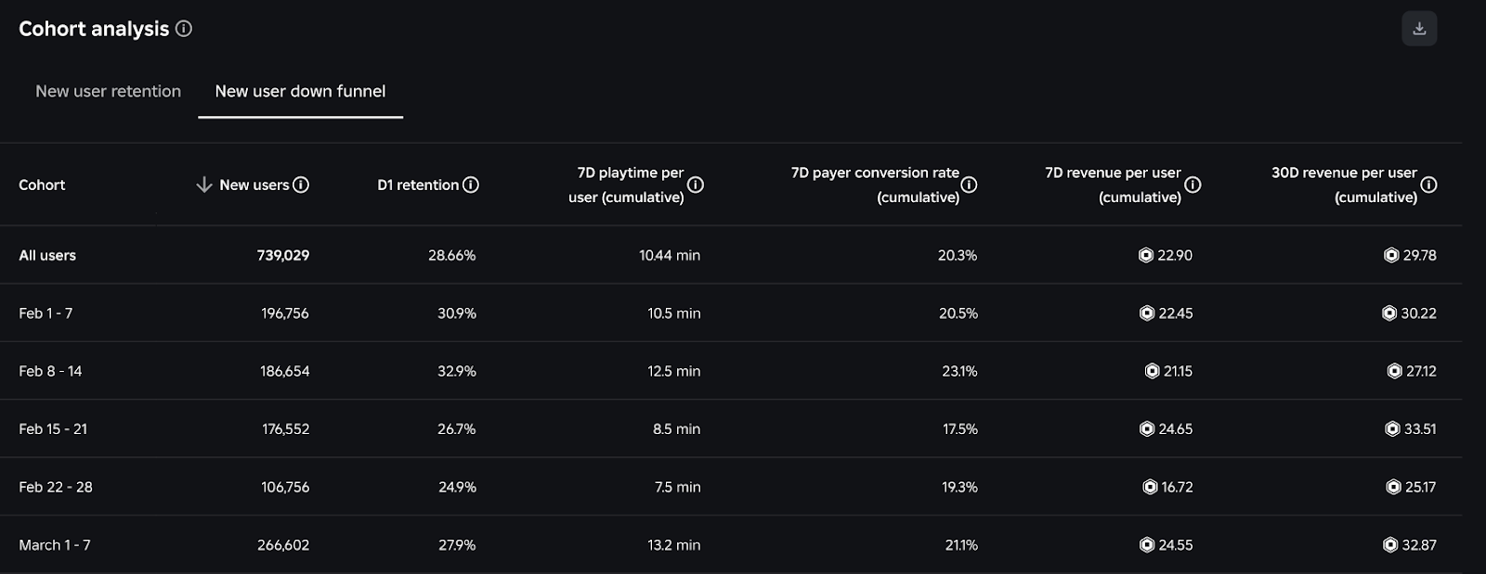
Task: Click the 7D payer conversion rate header
Action: point(874,185)
